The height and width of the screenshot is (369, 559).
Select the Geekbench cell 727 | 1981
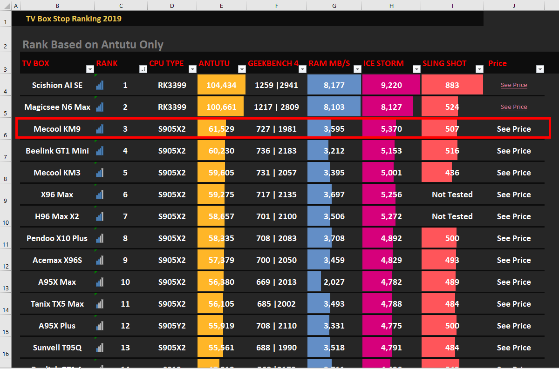276,129
